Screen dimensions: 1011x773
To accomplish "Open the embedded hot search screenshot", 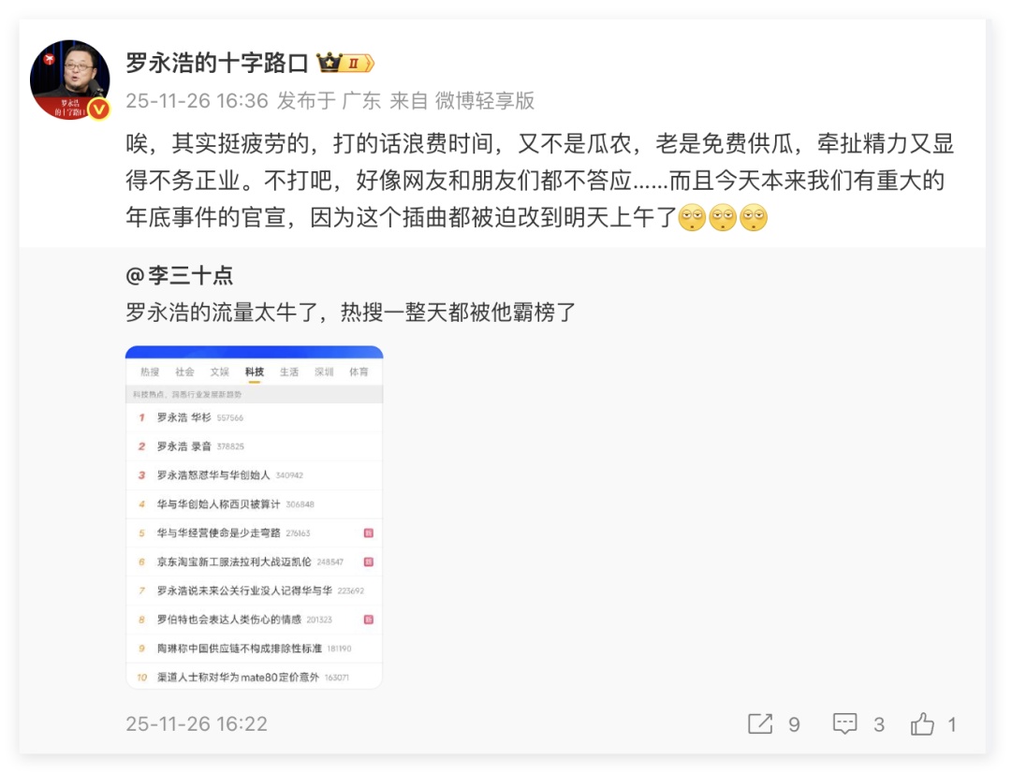I will (x=254, y=518).
